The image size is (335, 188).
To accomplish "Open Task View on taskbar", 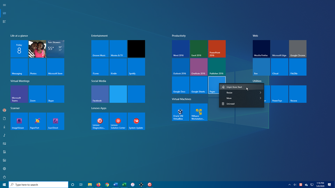I will [x=81, y=185].
